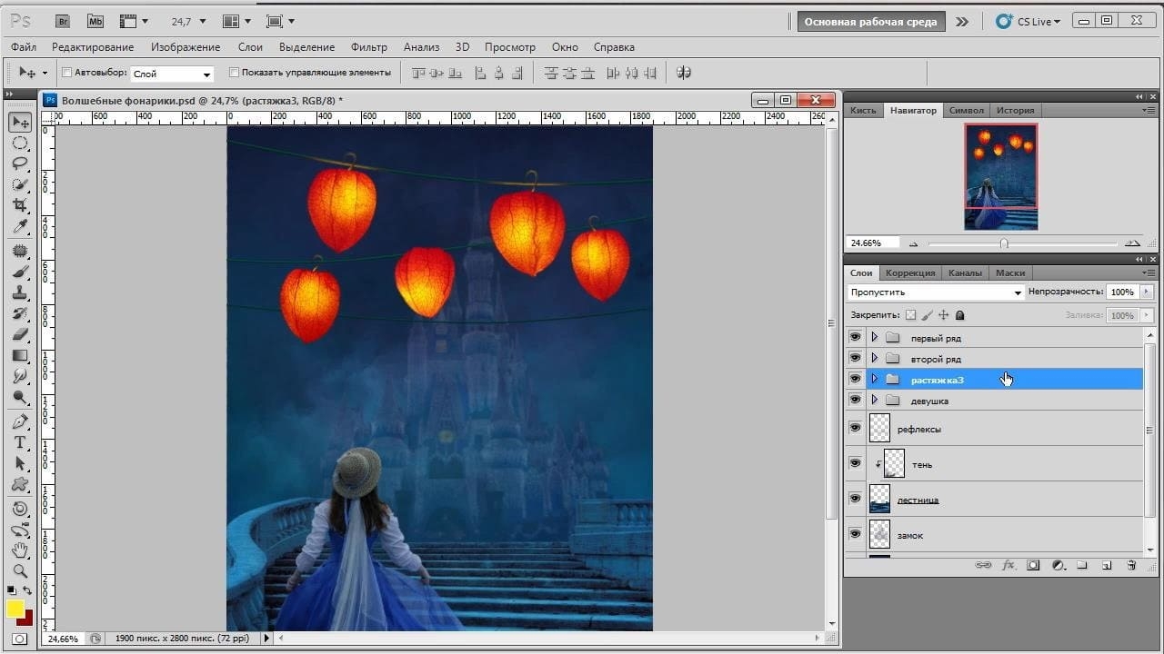
Task: Select the Lasso tool
Action: click(20, 163)
